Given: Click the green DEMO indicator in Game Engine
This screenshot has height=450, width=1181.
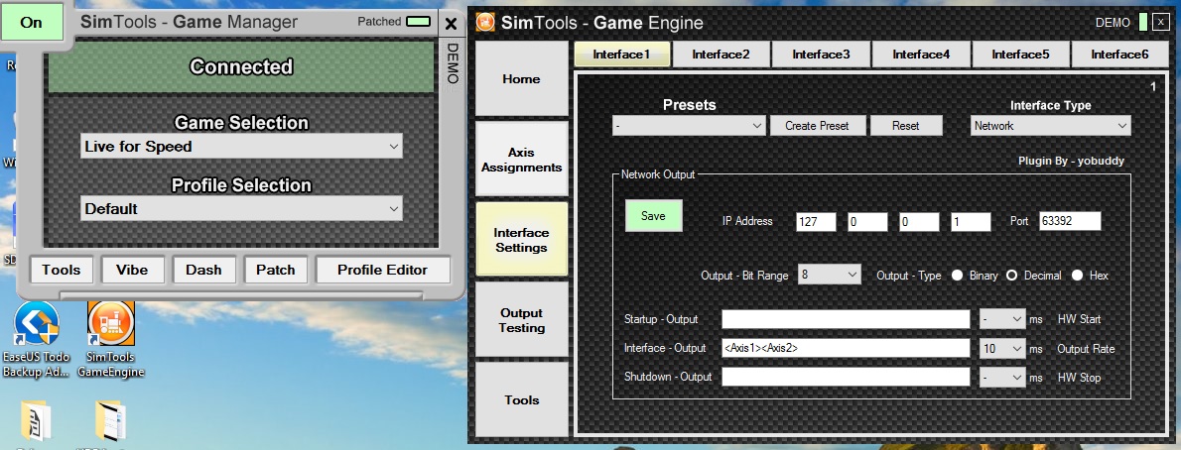Looking at the screenshot, I should (x=1143, y=22).
